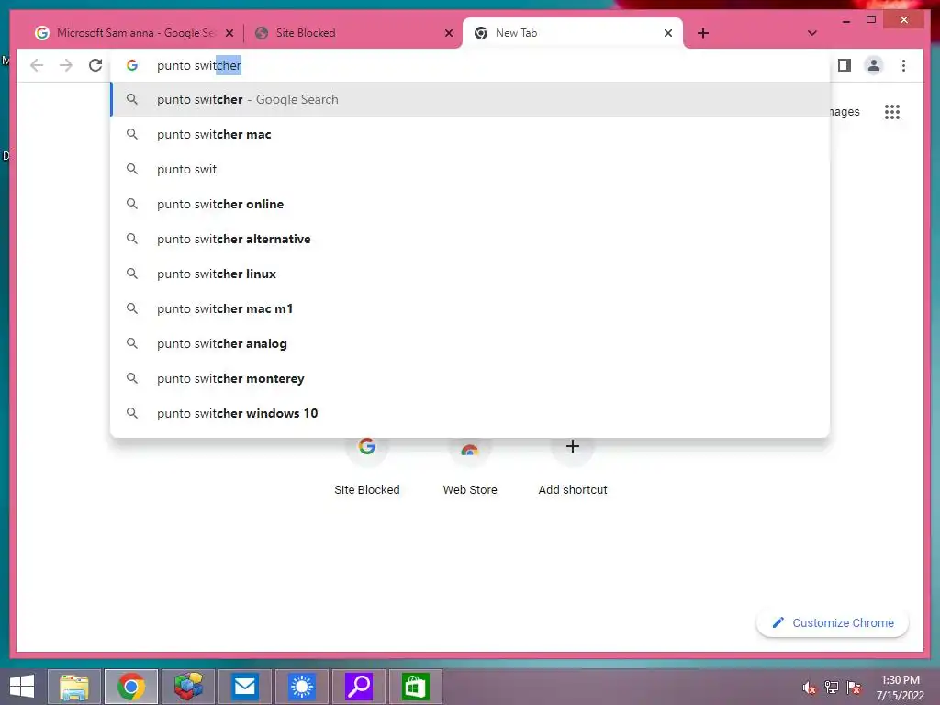The height and width of the screenshot is (705, 940).
Task: Choose 'punto switcher mac' suggestion
Action: tap(471, 134)
